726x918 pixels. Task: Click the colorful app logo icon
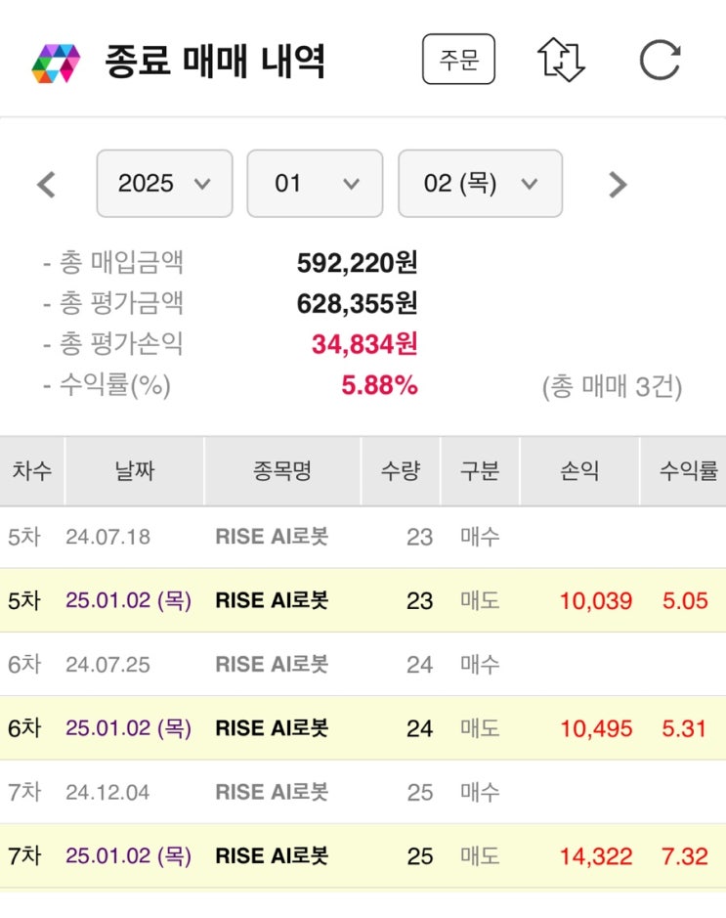click(56, 62)
